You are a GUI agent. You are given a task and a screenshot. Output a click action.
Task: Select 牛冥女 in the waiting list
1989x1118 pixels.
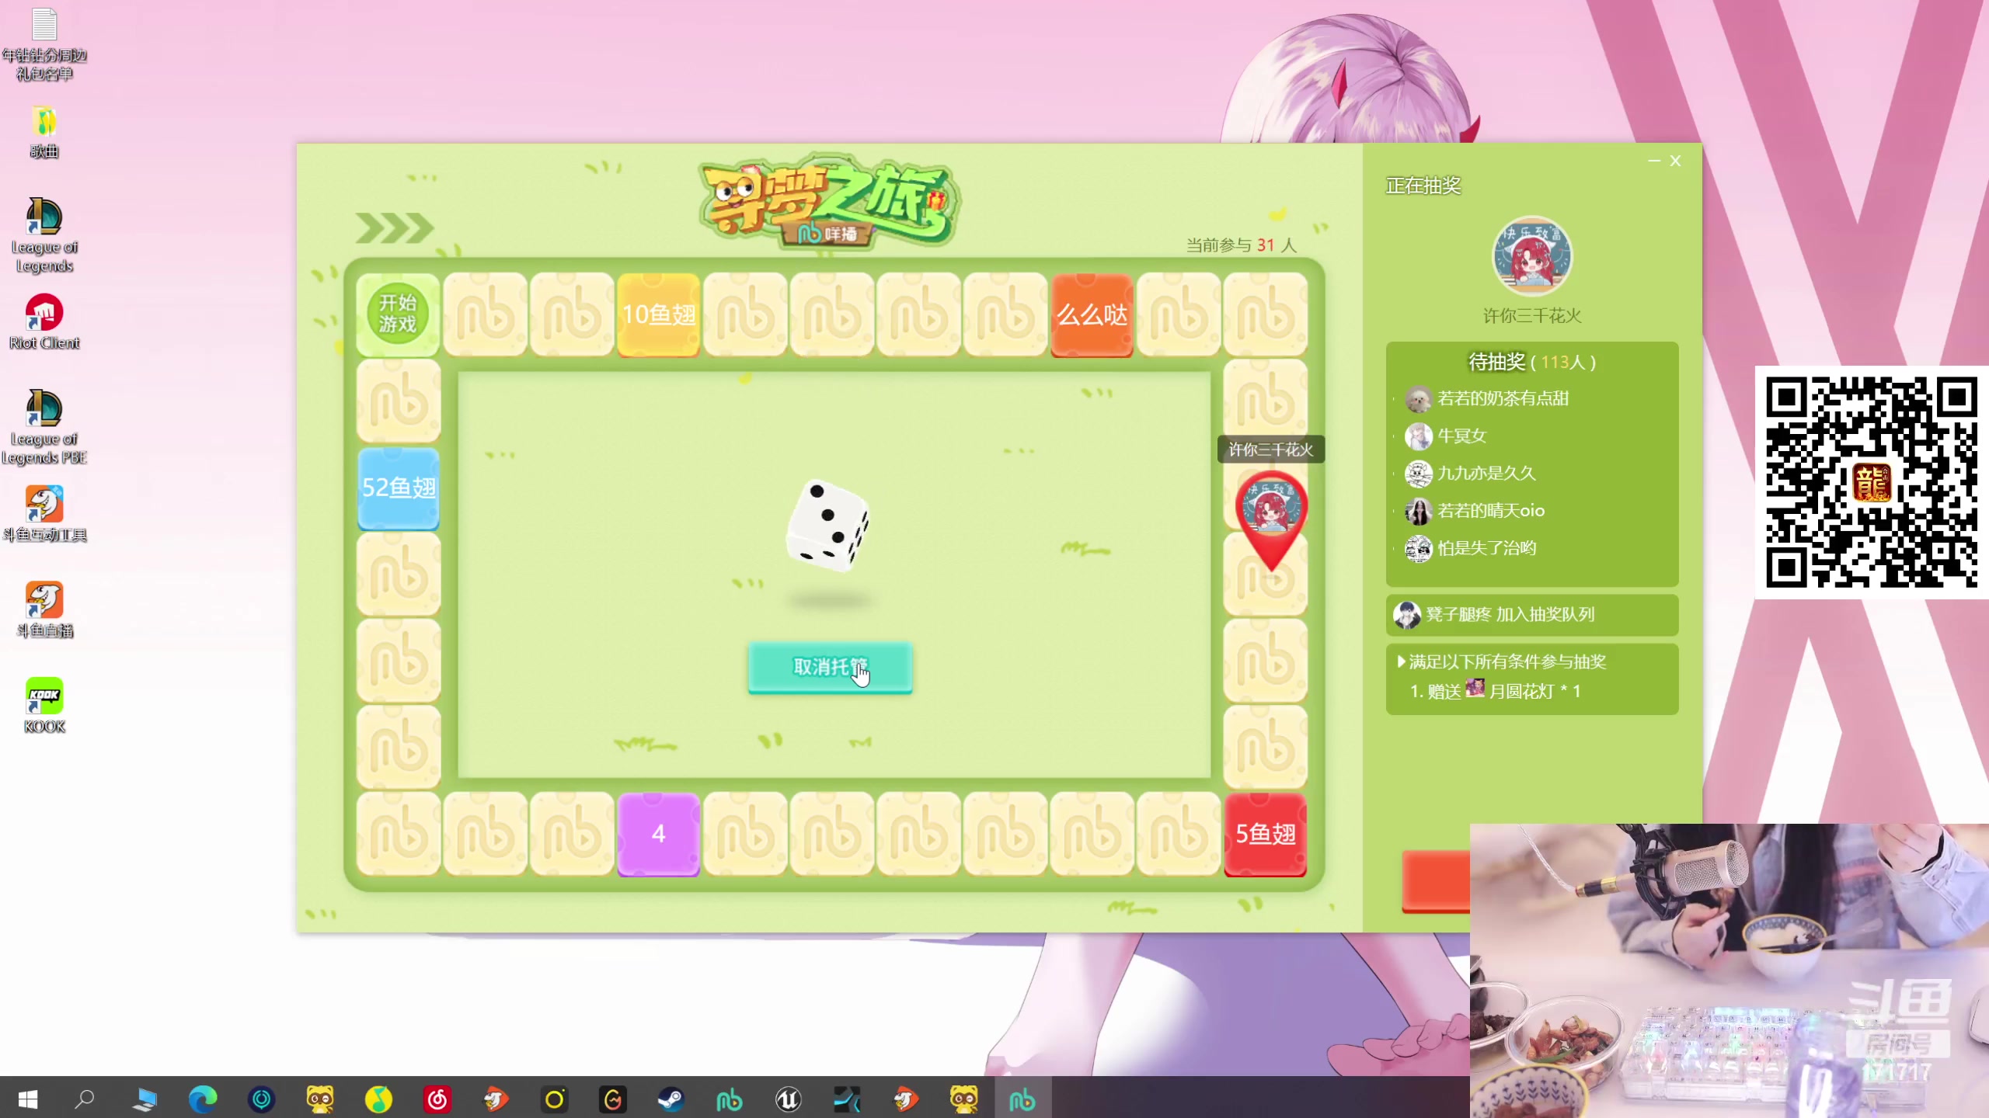click(1461, 436)
